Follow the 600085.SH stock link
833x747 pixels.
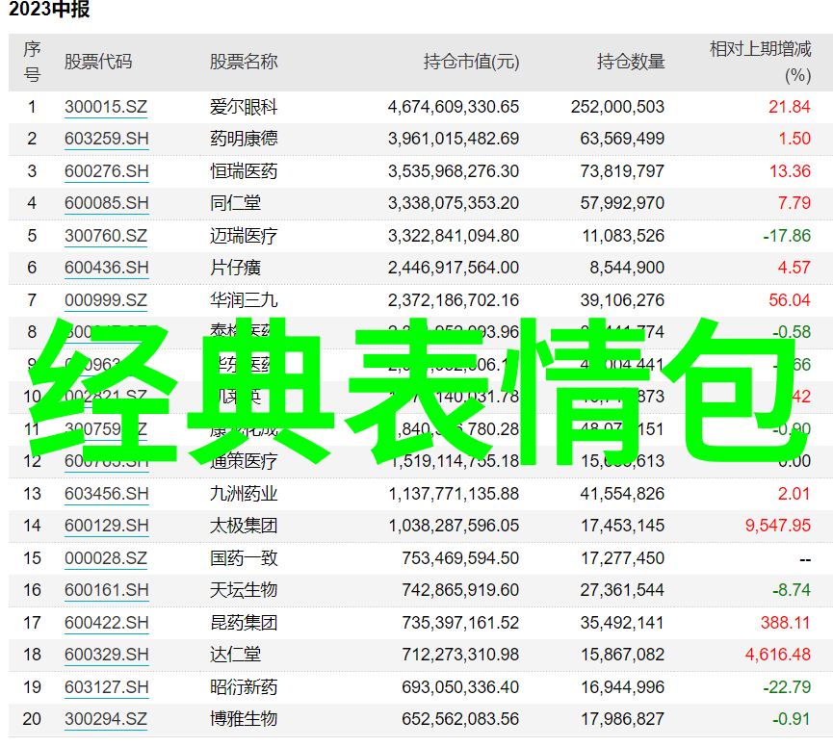tap(106, 203)
